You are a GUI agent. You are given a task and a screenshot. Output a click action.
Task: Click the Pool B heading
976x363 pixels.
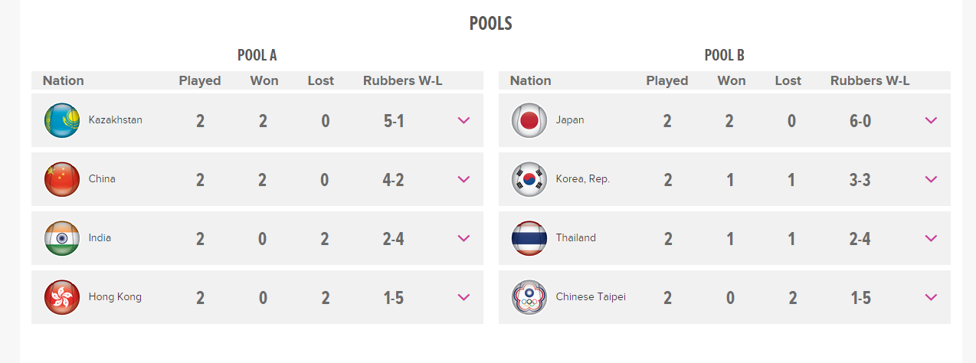[724, 55]
